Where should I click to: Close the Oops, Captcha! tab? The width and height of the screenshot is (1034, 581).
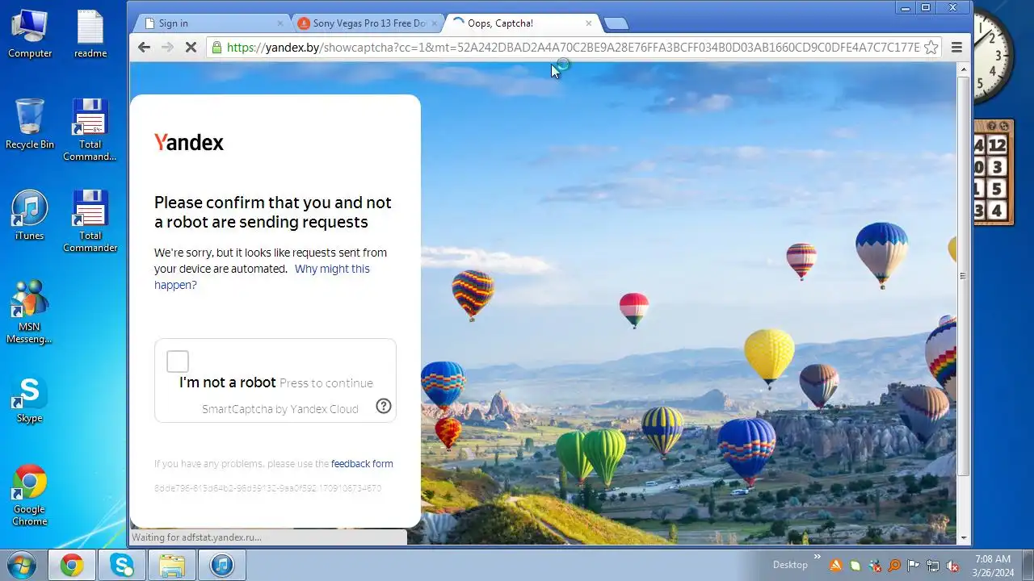pos(588,23)
